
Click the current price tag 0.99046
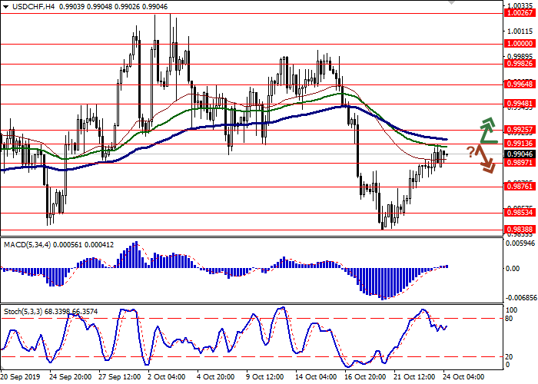520,153
